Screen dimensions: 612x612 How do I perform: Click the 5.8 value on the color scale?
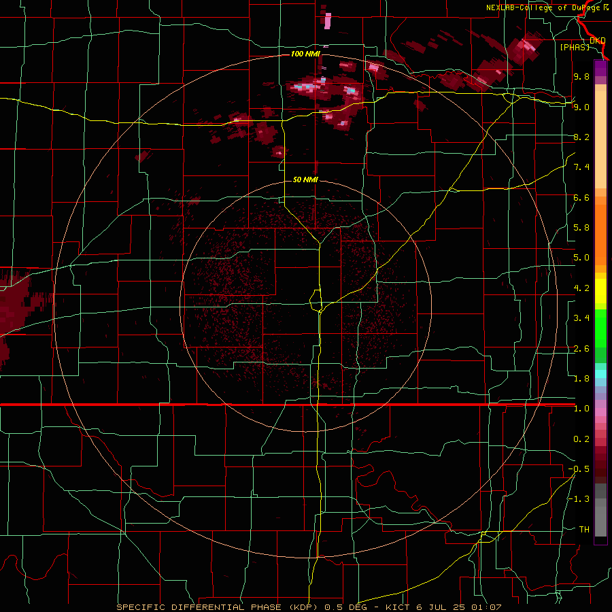point(581,228)
